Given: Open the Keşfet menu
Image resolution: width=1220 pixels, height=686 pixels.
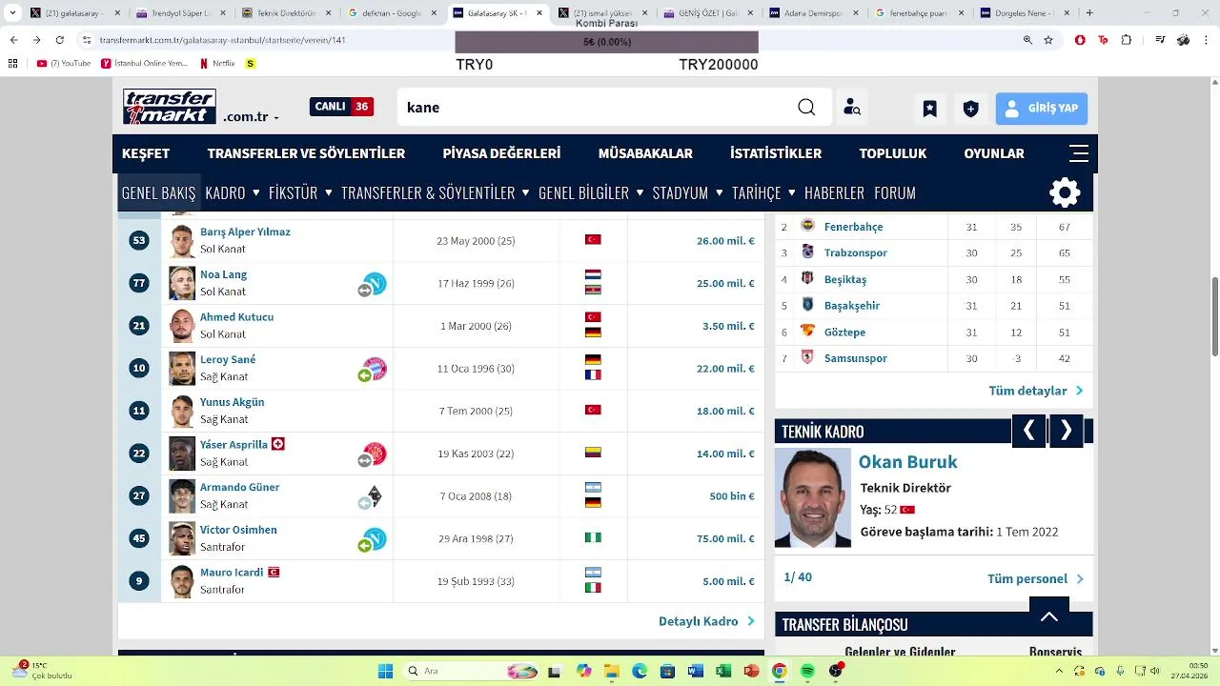Looking at the screenshot, I should tap(146, 153).
